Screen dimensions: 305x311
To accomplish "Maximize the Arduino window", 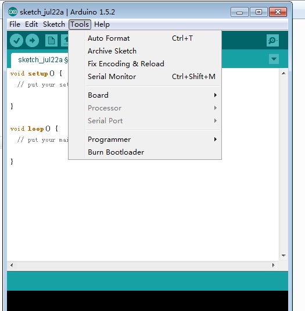I will click(x=259, y=12).
